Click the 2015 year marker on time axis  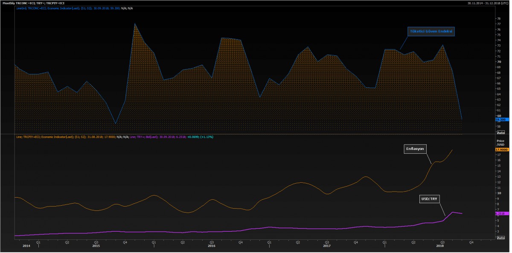96,246
